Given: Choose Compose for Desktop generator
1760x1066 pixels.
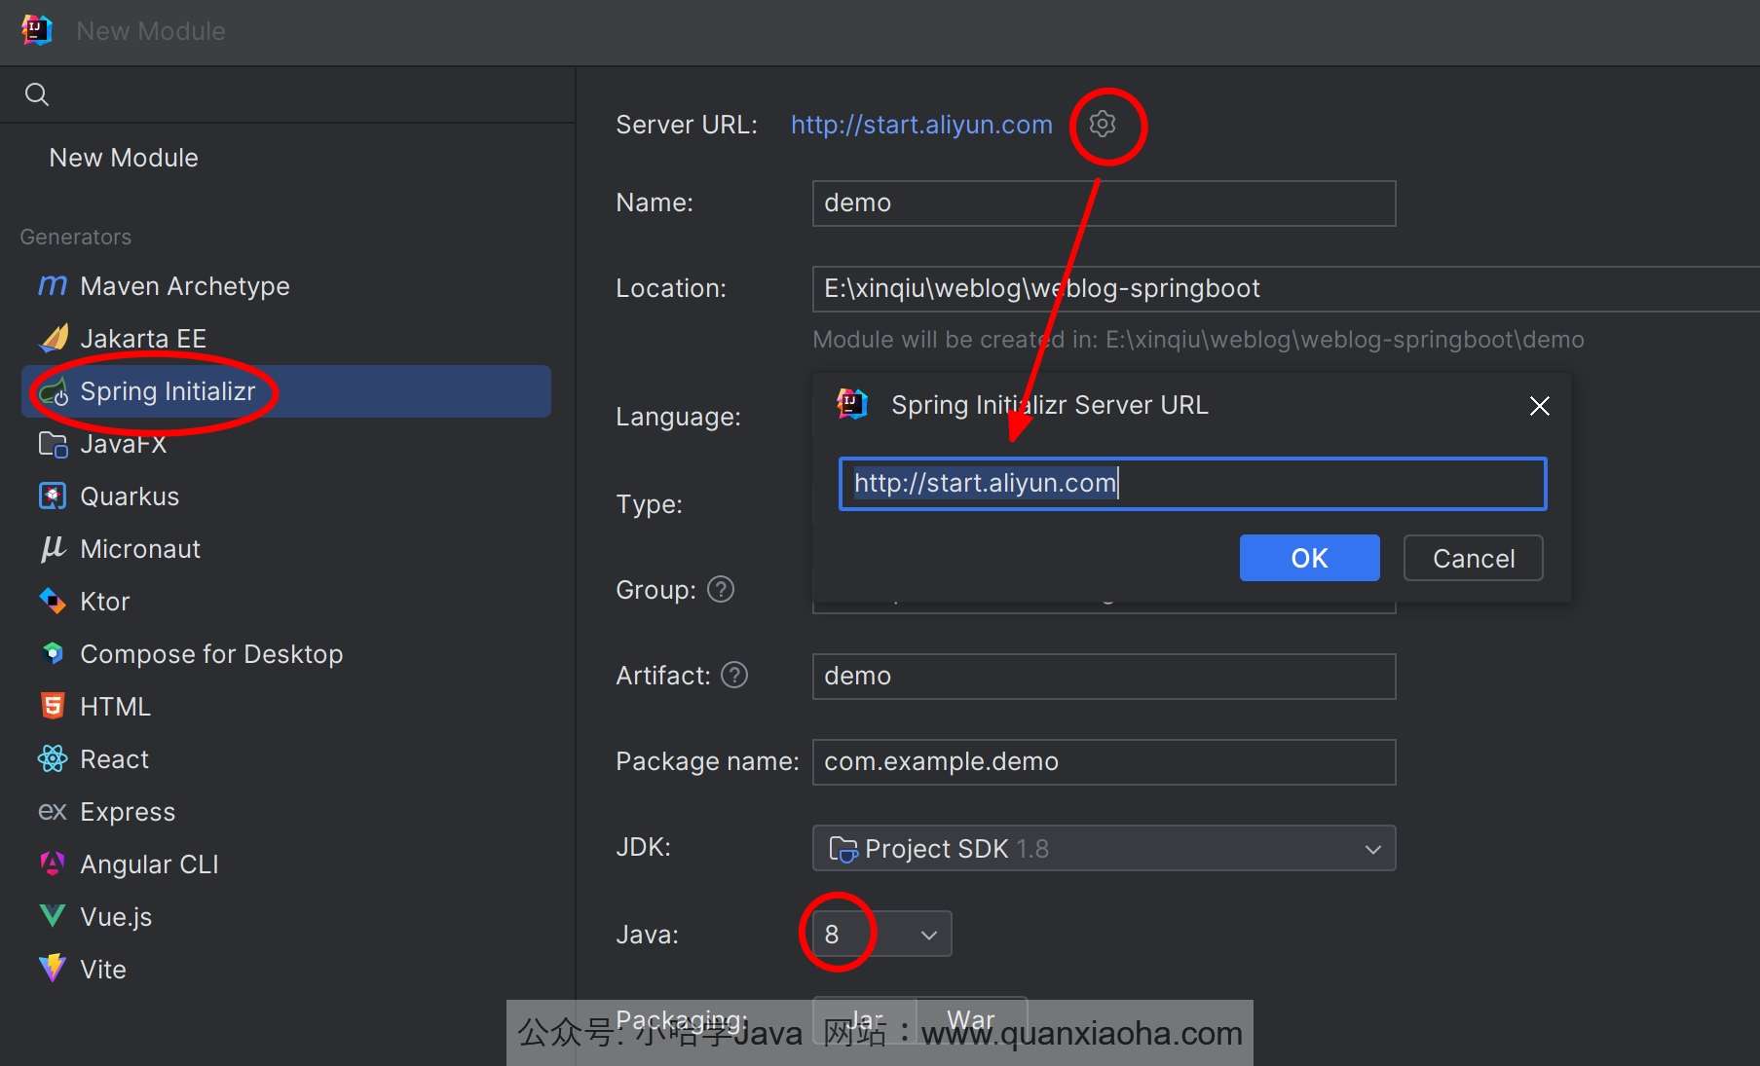Looking at the screenshot, I should (286, 653).
